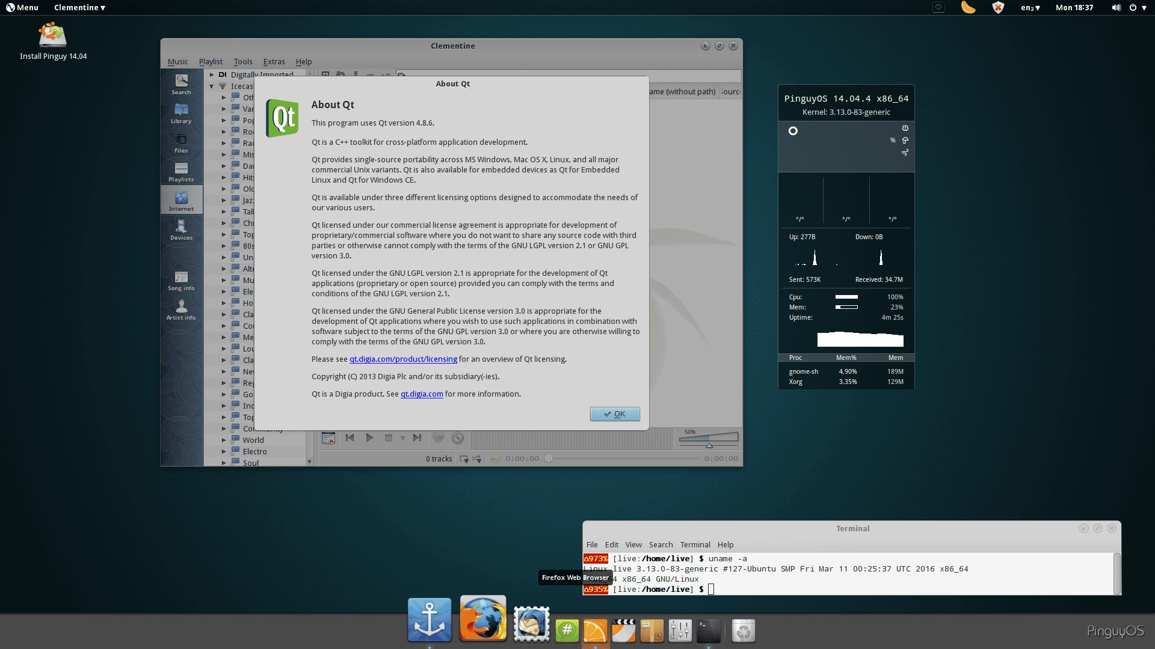Viewport: 1155px width, 649px height.
Task: Click OK in the About Qt dialog
Action: [614, 414]
